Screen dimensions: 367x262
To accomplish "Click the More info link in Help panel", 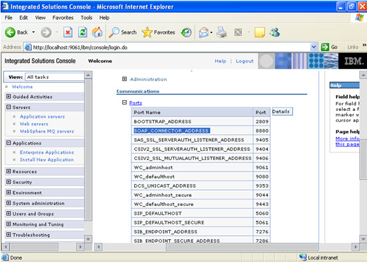I will (348, 141).
